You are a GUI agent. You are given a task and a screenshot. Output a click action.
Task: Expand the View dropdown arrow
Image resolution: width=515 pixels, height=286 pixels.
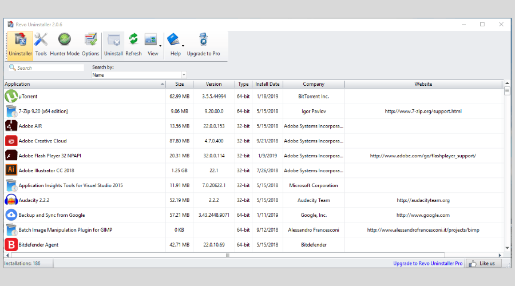pos(160,46)
